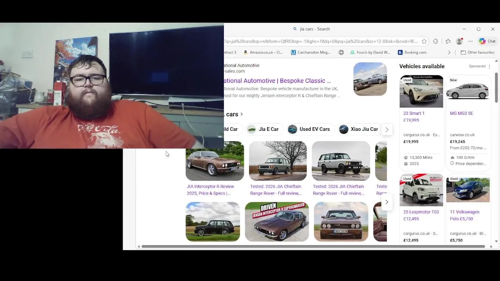Open Range Rover under tree image
500x281 pixels.
(x=278, y=161)
